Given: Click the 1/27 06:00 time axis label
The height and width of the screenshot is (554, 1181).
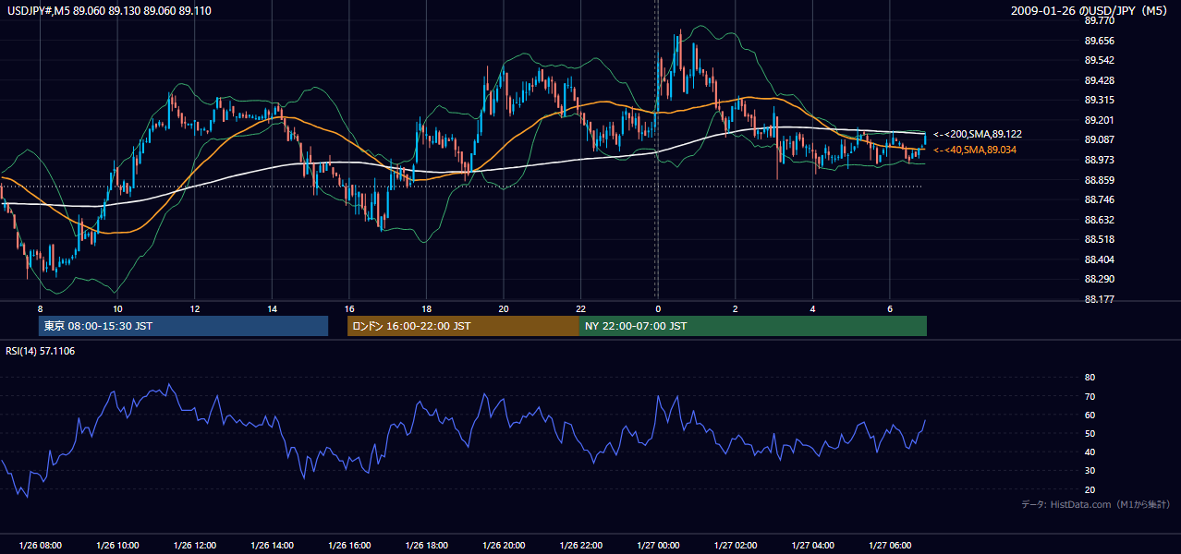Looking at the screenshot, I should click(889, 546).
